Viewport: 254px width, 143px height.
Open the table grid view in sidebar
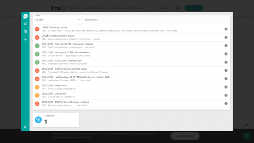click(25, 32)
